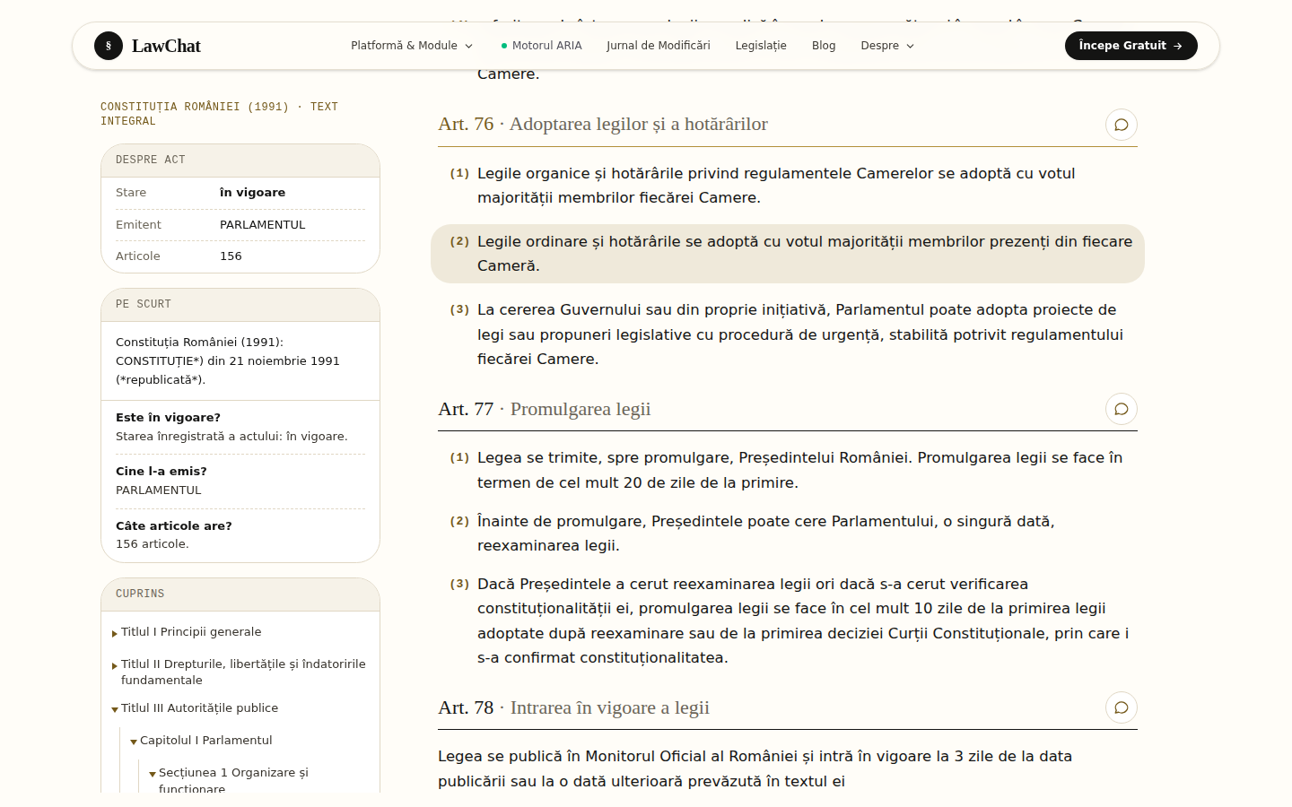1292x807 pixels.
Task: Click the 'în vigoare' status value
Action: [252, 193]
